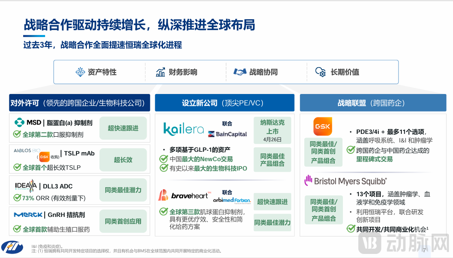Click the 4月26日 date text
Image resolution: width=453 pixels, height=258 pixels.
(273, 140)
